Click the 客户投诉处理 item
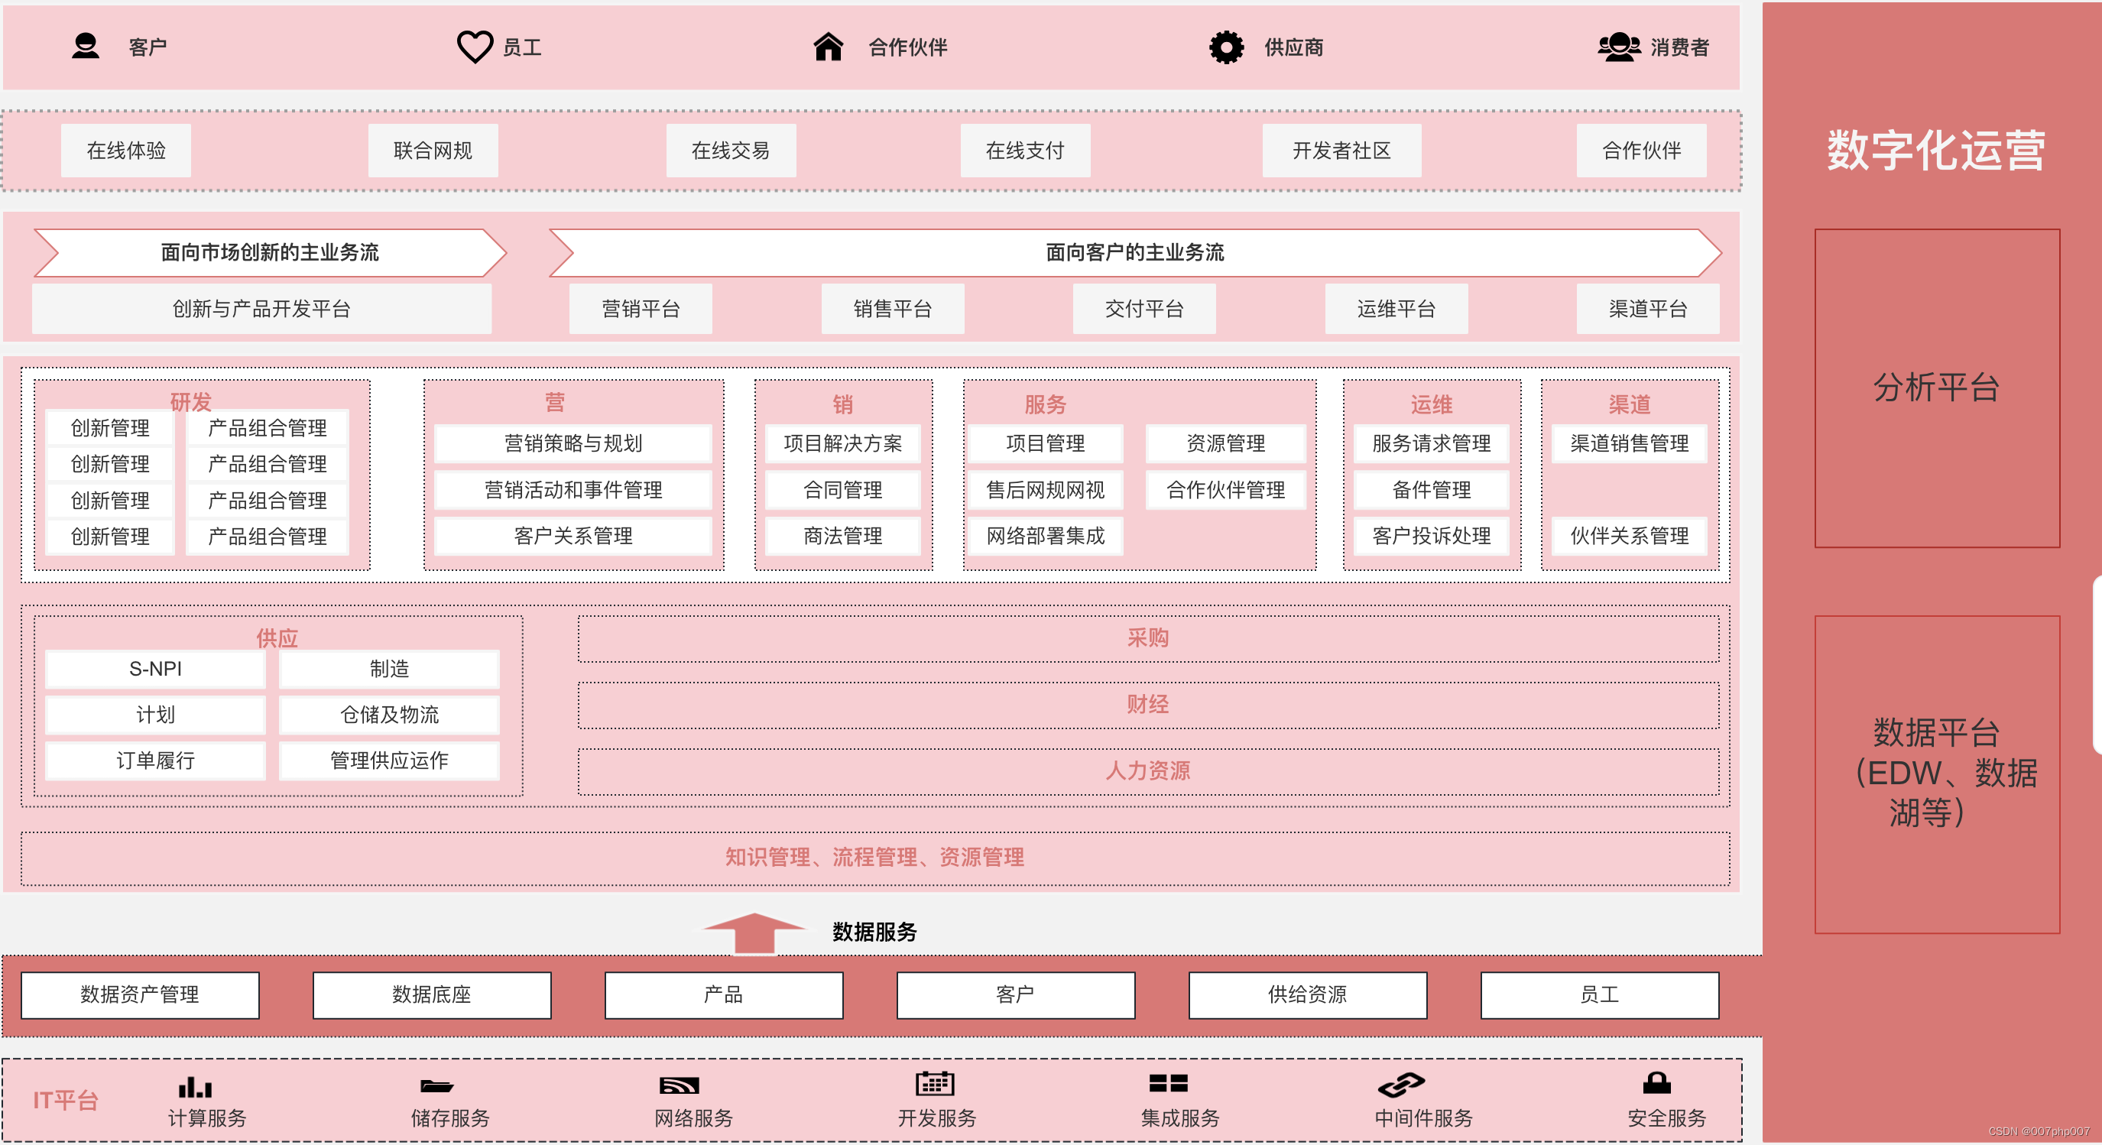The width and height of the screenshot is (2102, 1145). pyautogui.click(x=1432, y=536)
